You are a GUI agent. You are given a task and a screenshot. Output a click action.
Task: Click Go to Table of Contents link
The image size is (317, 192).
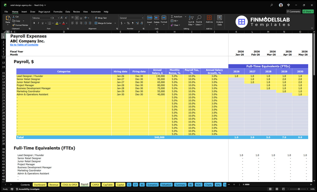tap(24, 45)
